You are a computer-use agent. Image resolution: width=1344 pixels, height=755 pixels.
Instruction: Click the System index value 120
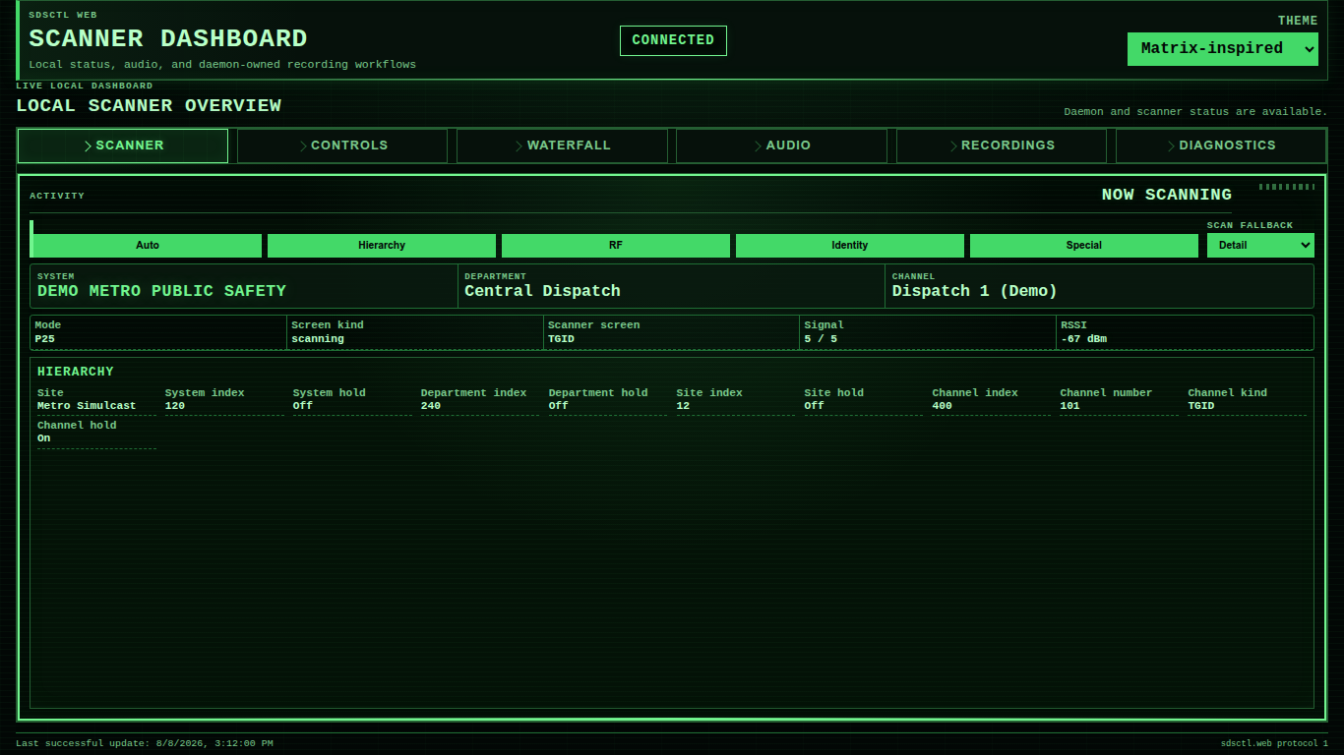click(x=175, y=406)
